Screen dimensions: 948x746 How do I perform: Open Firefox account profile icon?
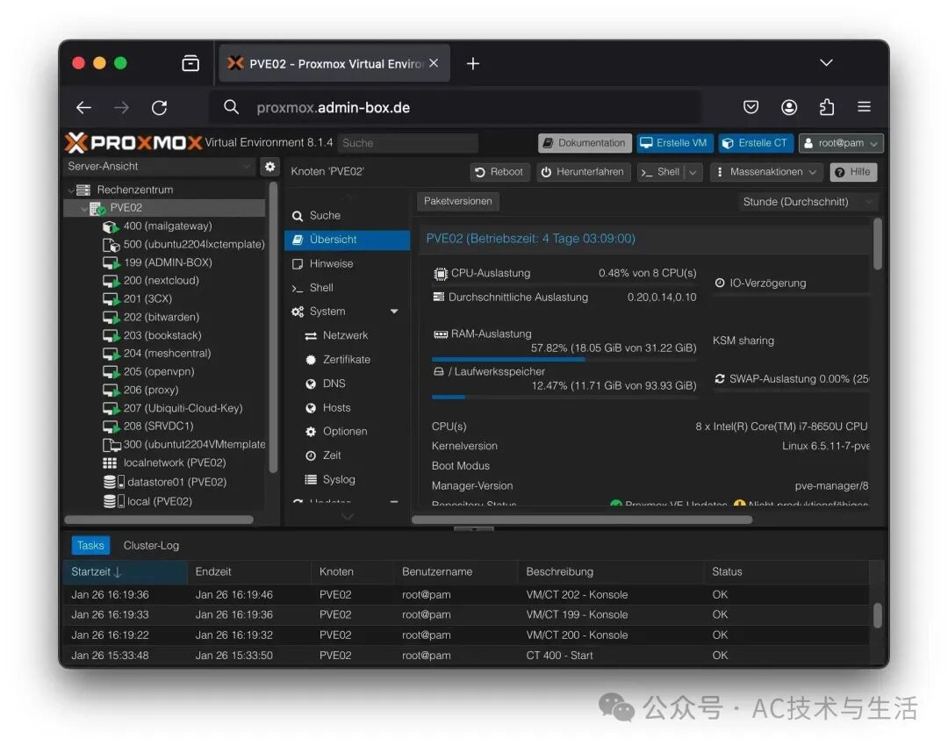[789, 107]
